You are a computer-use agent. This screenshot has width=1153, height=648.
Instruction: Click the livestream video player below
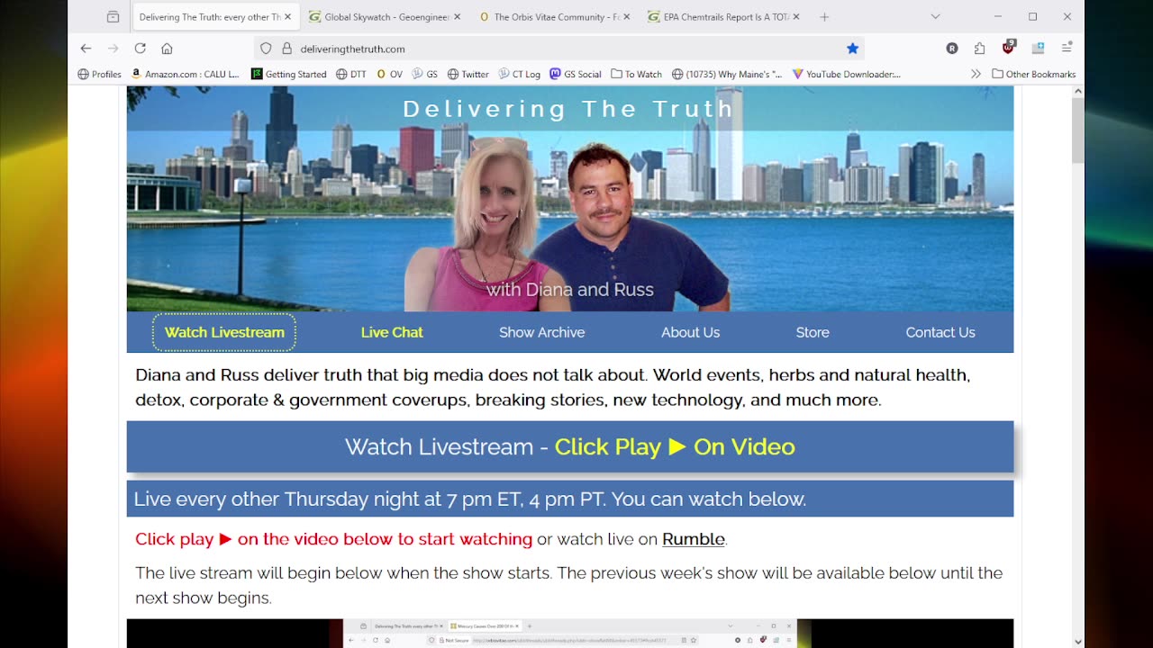coord(570,633)
